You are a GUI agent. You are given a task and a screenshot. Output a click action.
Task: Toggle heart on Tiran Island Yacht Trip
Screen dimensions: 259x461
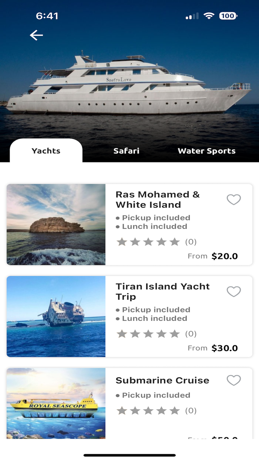click(234, 291)
